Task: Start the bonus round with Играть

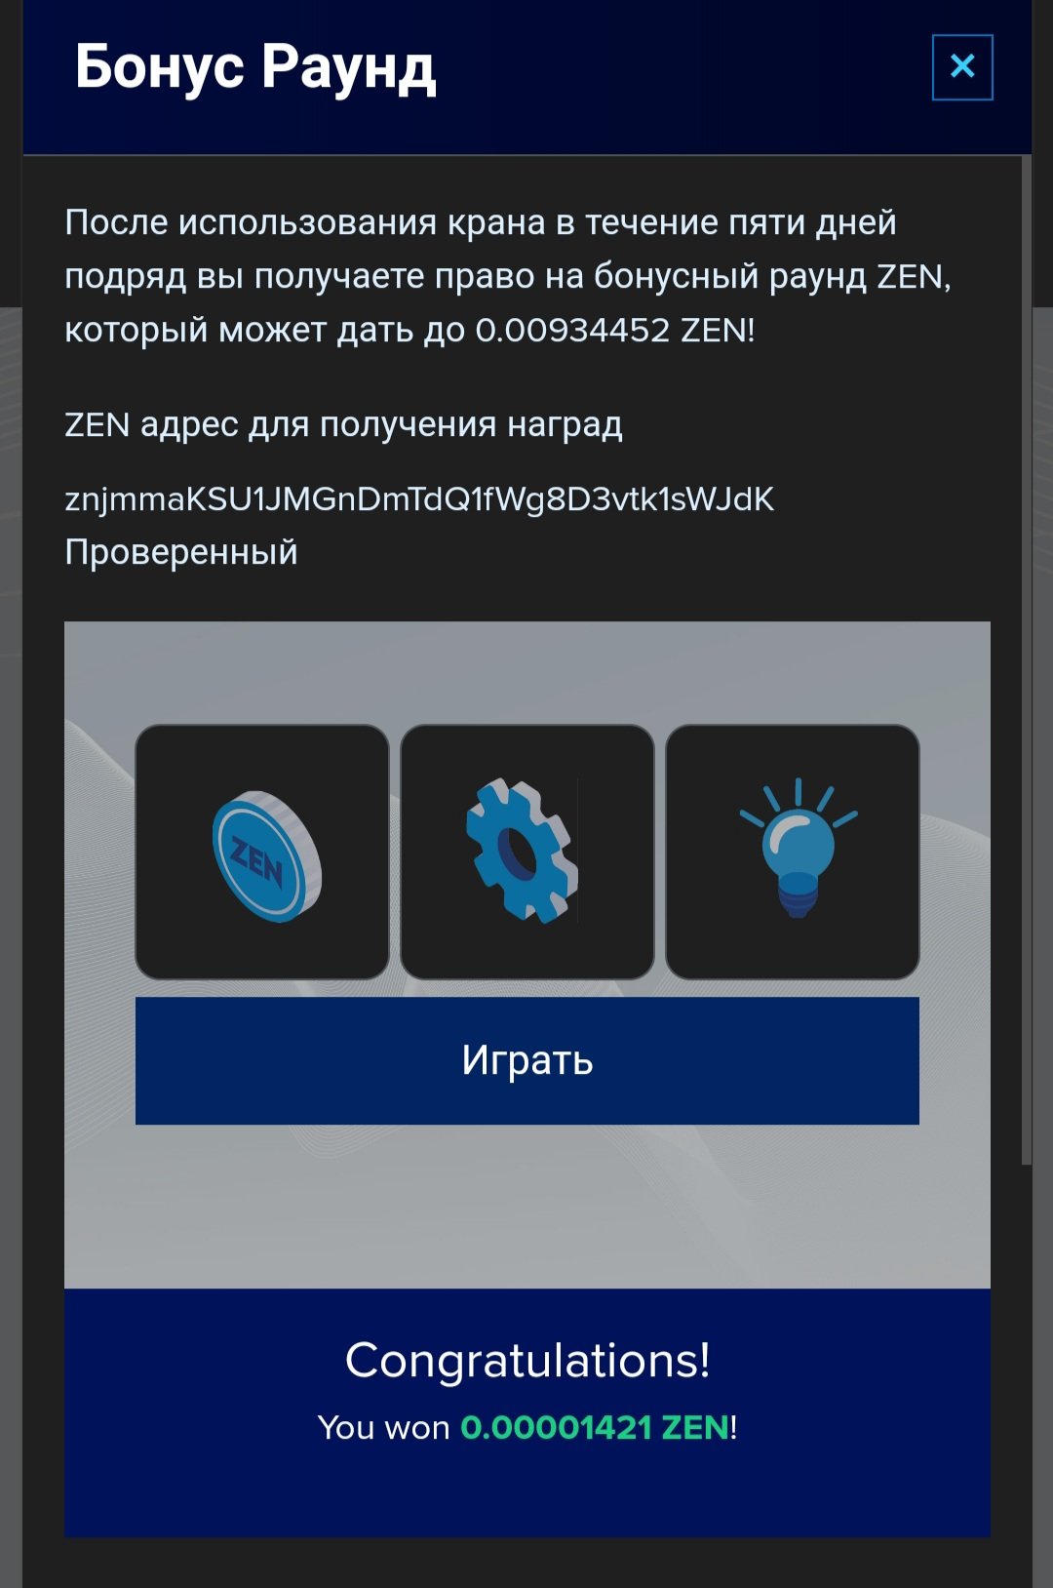Action: [x=527, y=1060]
